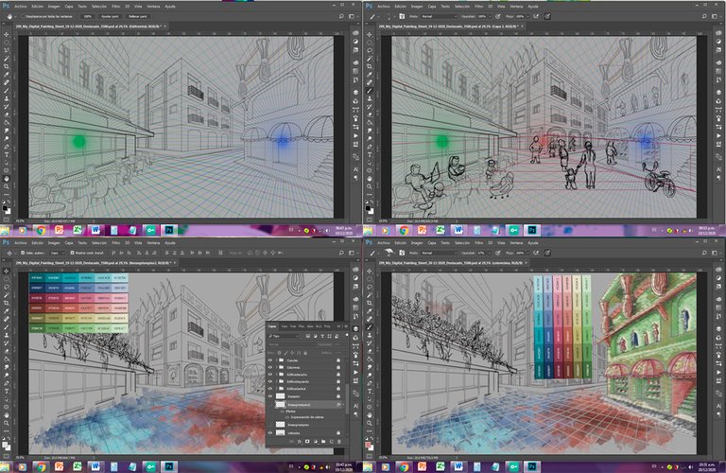Toggle 'Mostrar contr. transf.' checkbox
Screen dimensions: 726x473
[x=72, y=253]
